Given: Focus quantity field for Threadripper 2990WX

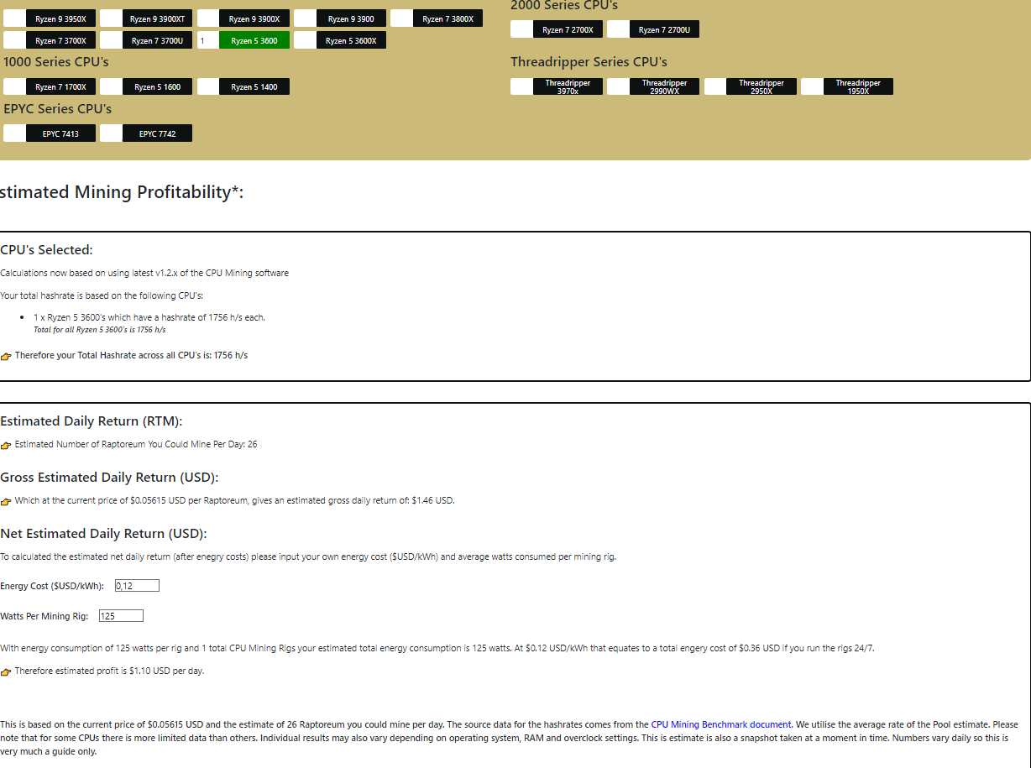Looking at the screenshot, I should click(x=618, y=86).
